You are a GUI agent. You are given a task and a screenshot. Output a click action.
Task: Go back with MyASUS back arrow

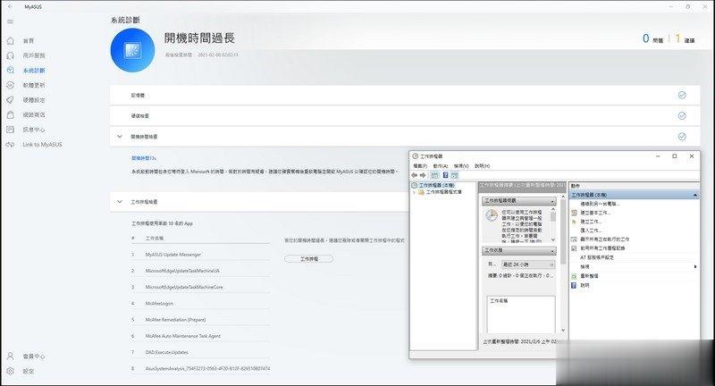click(11, 7)
